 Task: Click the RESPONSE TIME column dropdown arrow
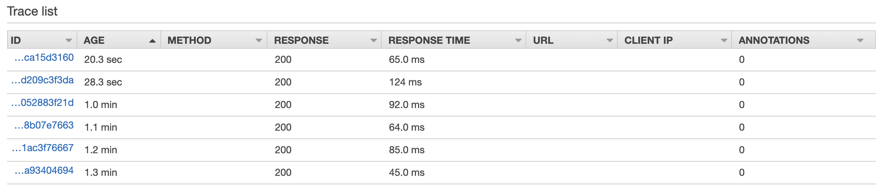tap(518, 41)
